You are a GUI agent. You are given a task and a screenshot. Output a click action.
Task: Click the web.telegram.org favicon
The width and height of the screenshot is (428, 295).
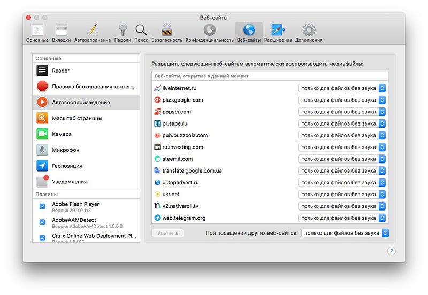point(157,218)
